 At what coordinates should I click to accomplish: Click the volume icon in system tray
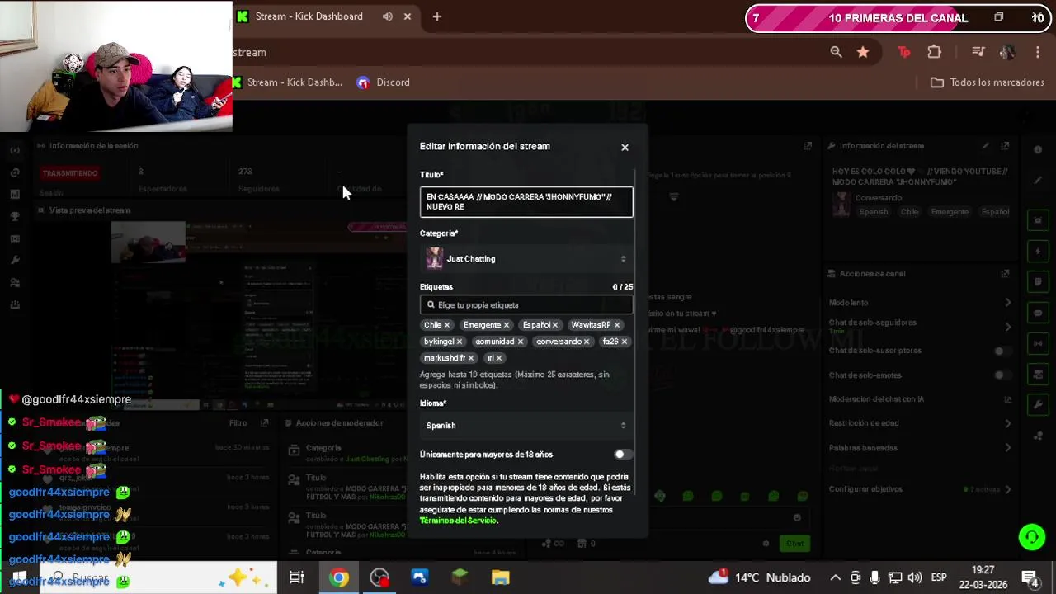914,577
